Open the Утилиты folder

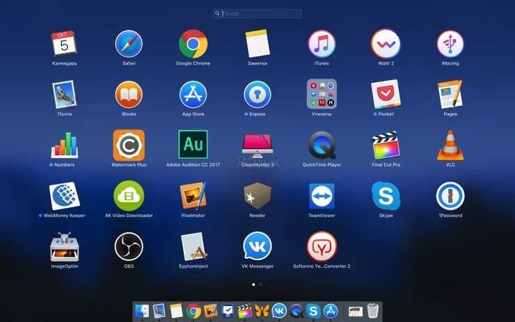point(322,94)
